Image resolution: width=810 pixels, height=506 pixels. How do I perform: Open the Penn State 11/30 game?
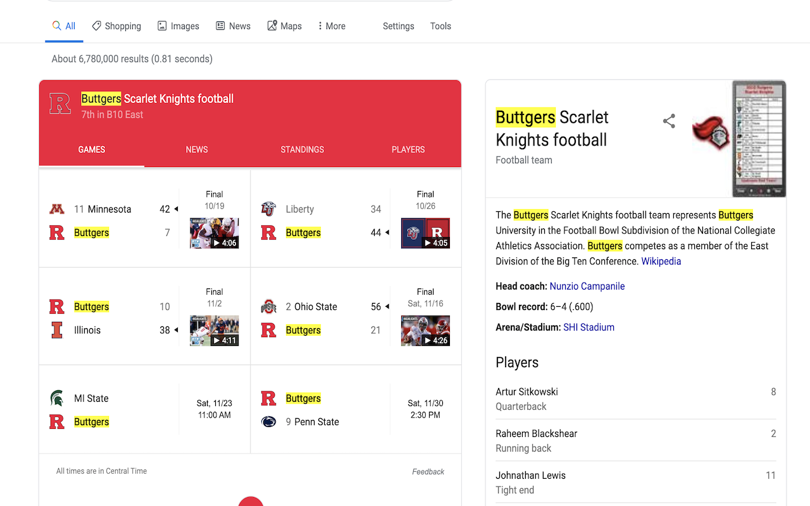356,410
